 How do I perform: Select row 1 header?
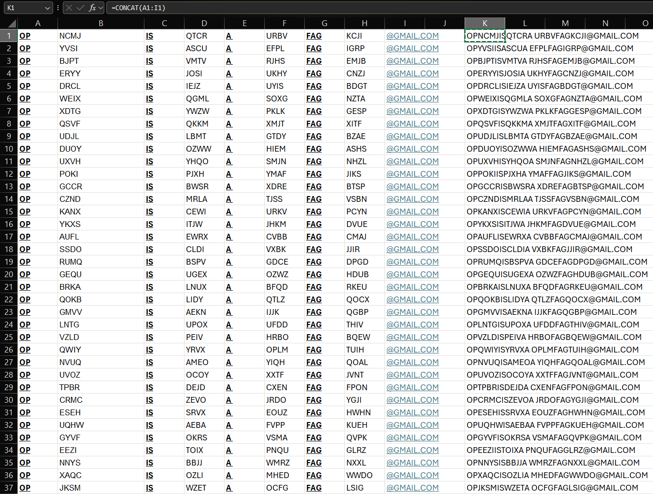point(9,36)
